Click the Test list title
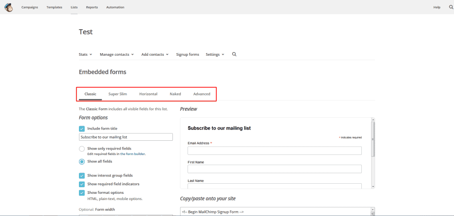 point(86,32)
